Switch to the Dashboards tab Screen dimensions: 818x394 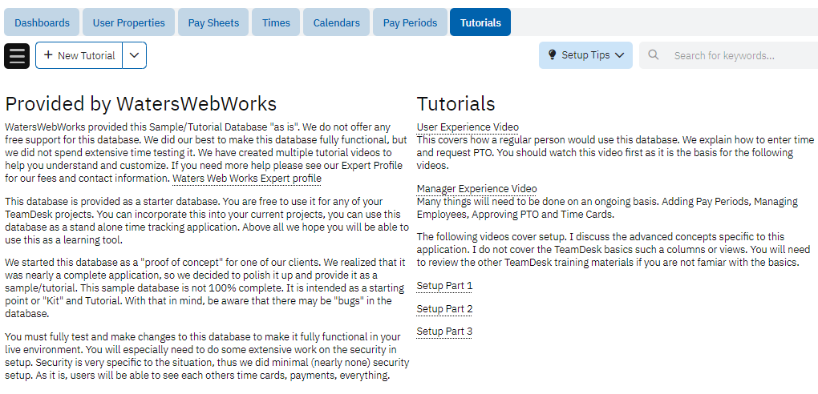pyautogui.click(x=42, y=22)
